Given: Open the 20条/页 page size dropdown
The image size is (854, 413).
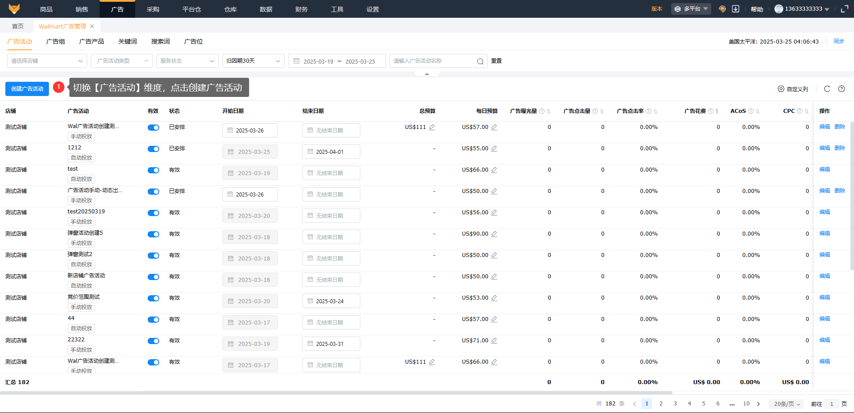Looking at the screenshot, I should (x=787, y=404).
